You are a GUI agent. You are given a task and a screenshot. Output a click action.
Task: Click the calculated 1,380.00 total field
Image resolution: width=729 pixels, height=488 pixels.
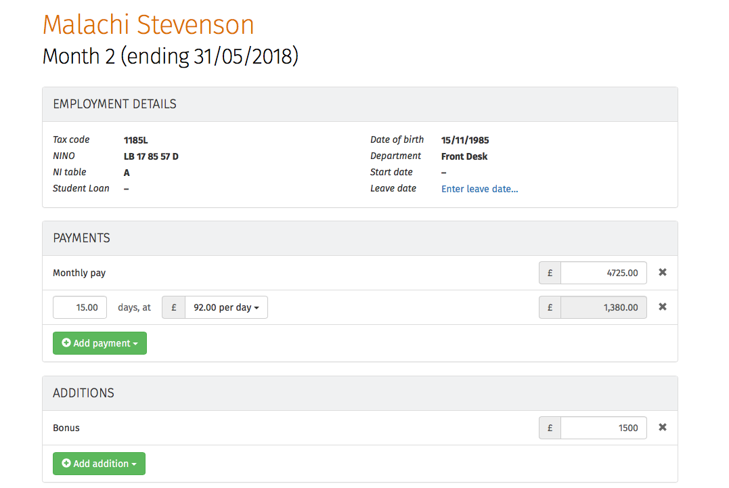click(603, 307)
